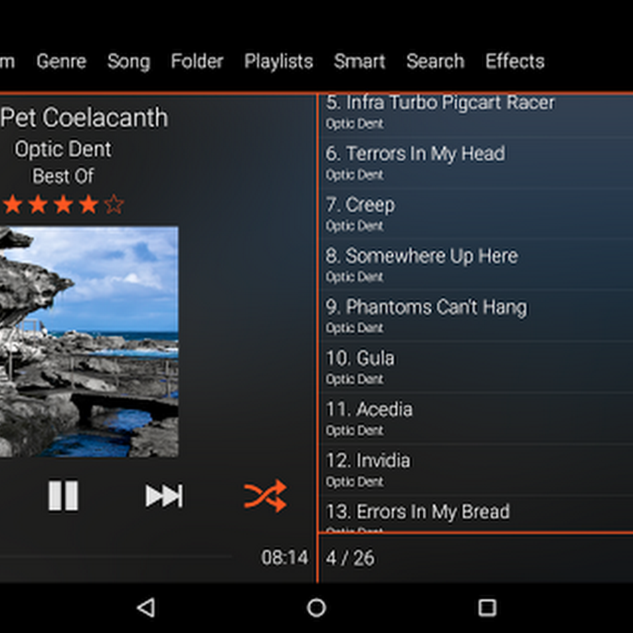The image size is (633, 633).
Task: Select the Folder tab
Action: click(197, 61)
